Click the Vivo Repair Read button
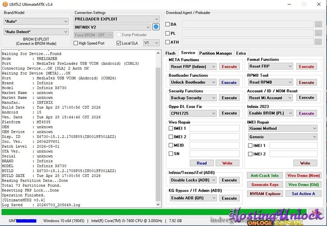The height and width of the screenshot is (226, 327). [x=202, y=163]
